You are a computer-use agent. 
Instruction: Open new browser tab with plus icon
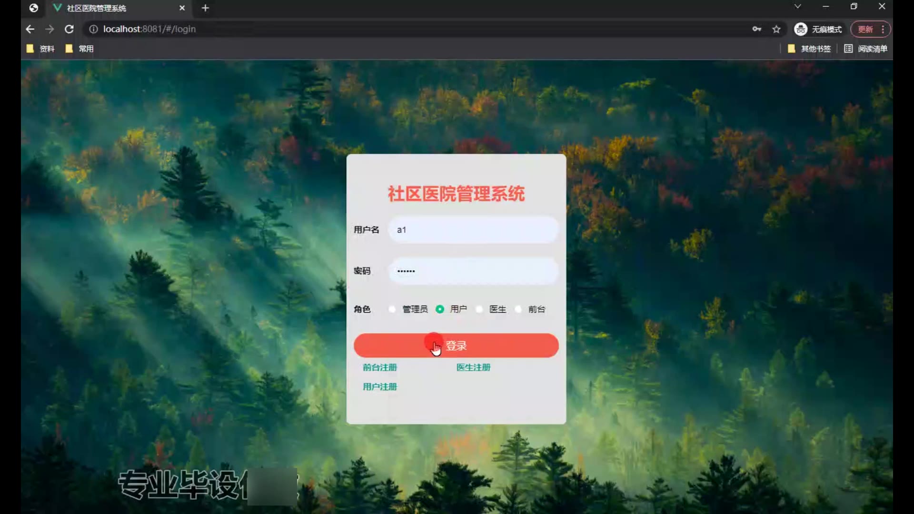(205, 8)
